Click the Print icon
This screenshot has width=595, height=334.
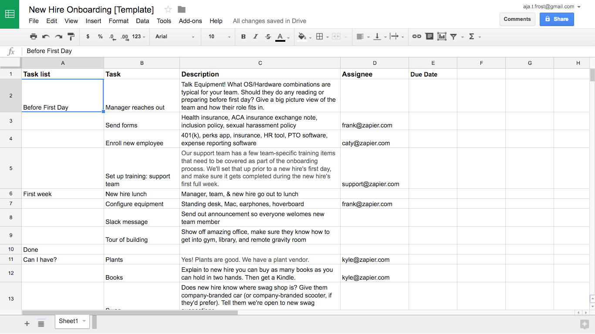pyautogui.click(x=34, y=37)
